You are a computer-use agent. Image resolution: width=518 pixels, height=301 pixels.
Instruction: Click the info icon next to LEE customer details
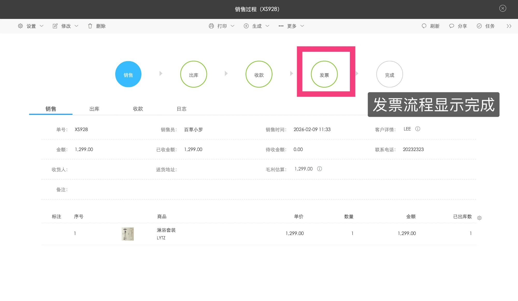pyautogui.click(x=418, y=129)
